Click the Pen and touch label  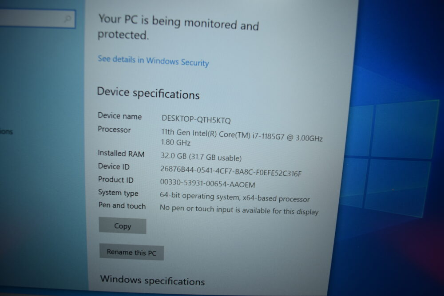click(122, 205)
